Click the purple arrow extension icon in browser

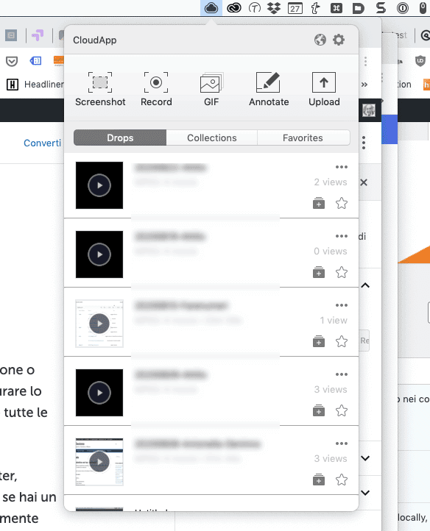(38, 35)
